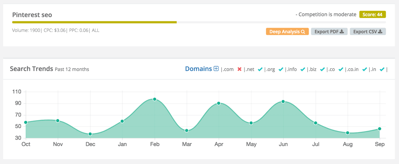Viewport: 399px width, 164px height.
Task: Click the .info domain label
Action: coord(291,69)
